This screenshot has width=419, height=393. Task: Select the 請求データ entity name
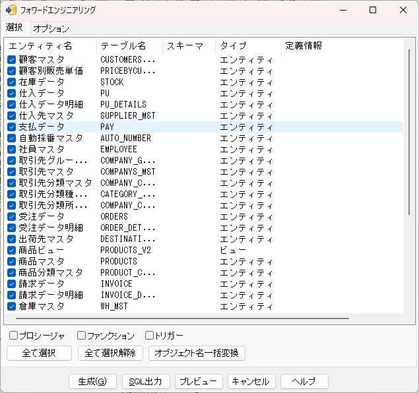click(x=42, y=284)
